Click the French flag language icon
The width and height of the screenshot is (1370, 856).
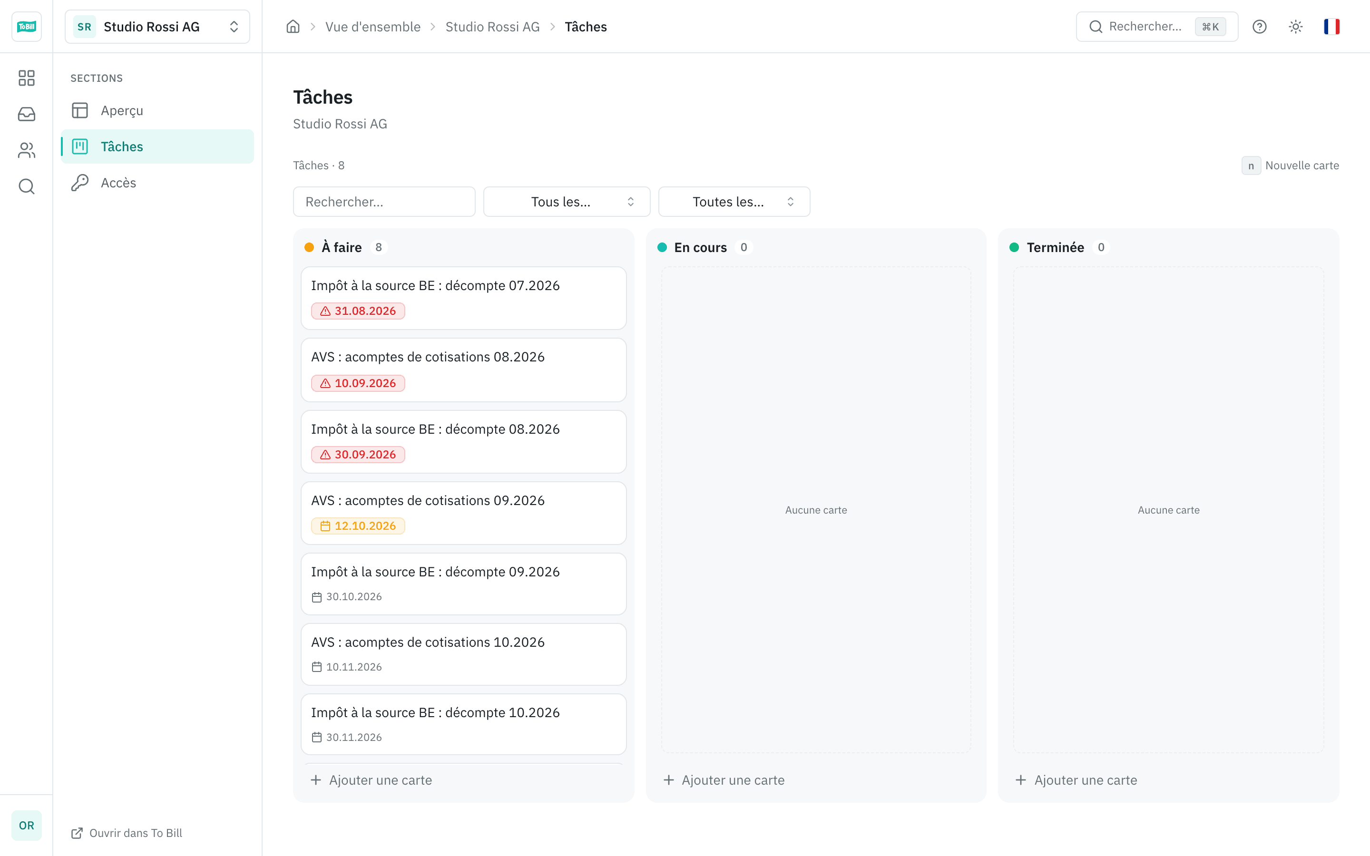1331,27
